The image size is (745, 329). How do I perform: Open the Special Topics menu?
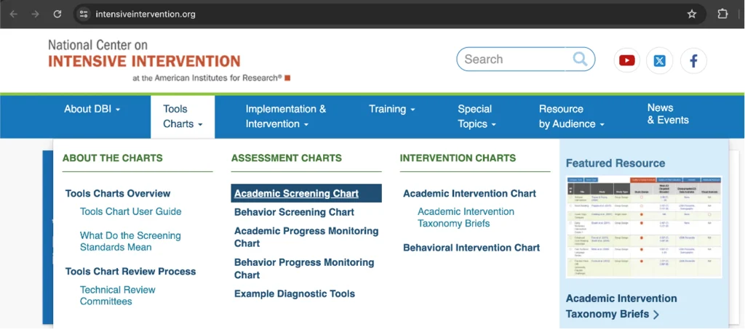(x=477, y=116)
